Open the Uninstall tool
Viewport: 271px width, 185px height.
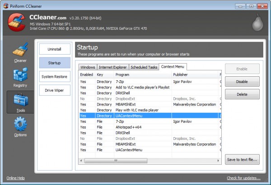(x=55, y=49)
